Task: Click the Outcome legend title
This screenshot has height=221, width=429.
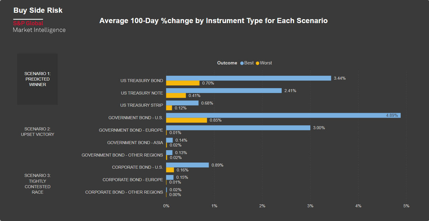Action: tap(227, 63)
